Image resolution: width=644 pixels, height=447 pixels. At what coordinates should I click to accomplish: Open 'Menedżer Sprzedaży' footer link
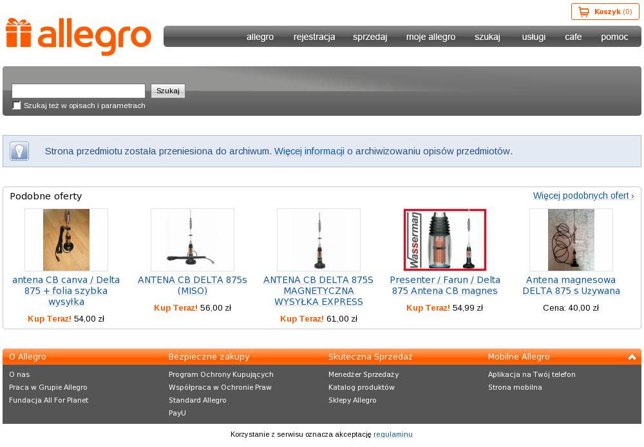click(363, 374)
